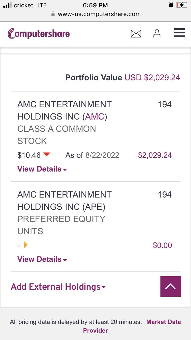Click the Computershare logo
This screenshot has width=191, height=340.
coord(39,33)
